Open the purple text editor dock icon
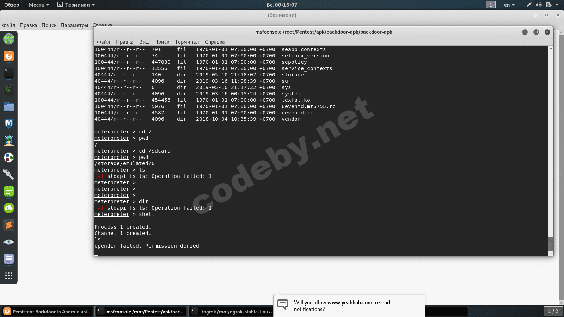 9,259
